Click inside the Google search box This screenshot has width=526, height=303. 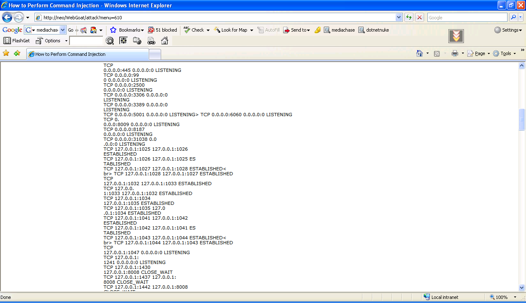pyautogui.click(x=466, y=18)
